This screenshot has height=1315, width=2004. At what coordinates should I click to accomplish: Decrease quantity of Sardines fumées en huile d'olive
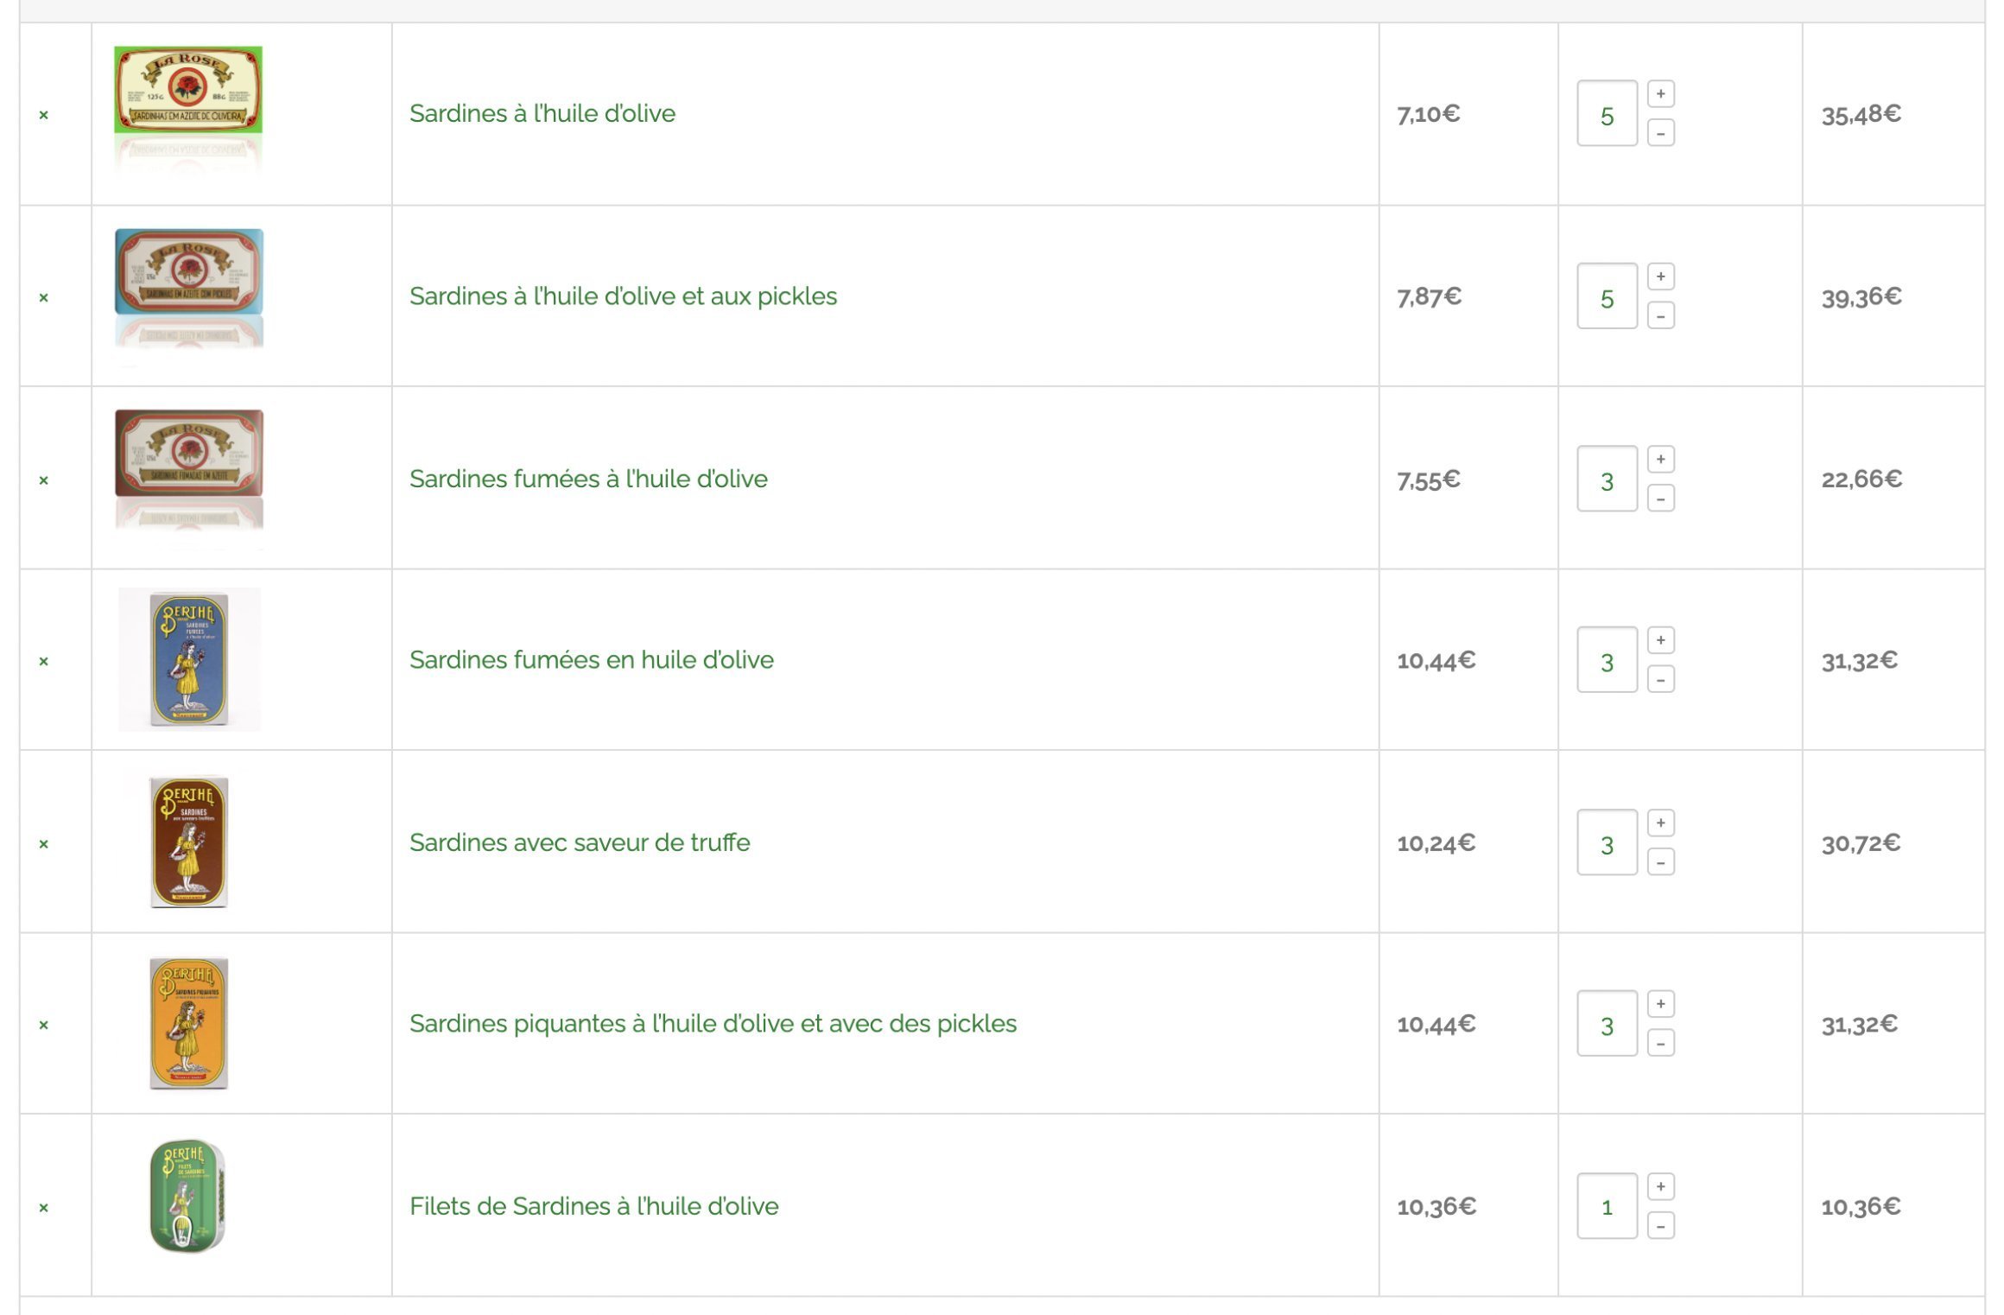(1660, 680)
